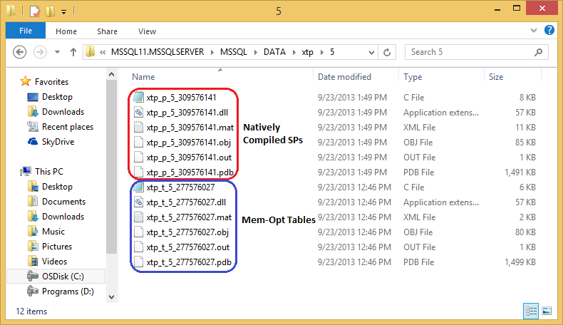Switch to Large icons view layout
563x325 pixels.
(x=547, y=311)
